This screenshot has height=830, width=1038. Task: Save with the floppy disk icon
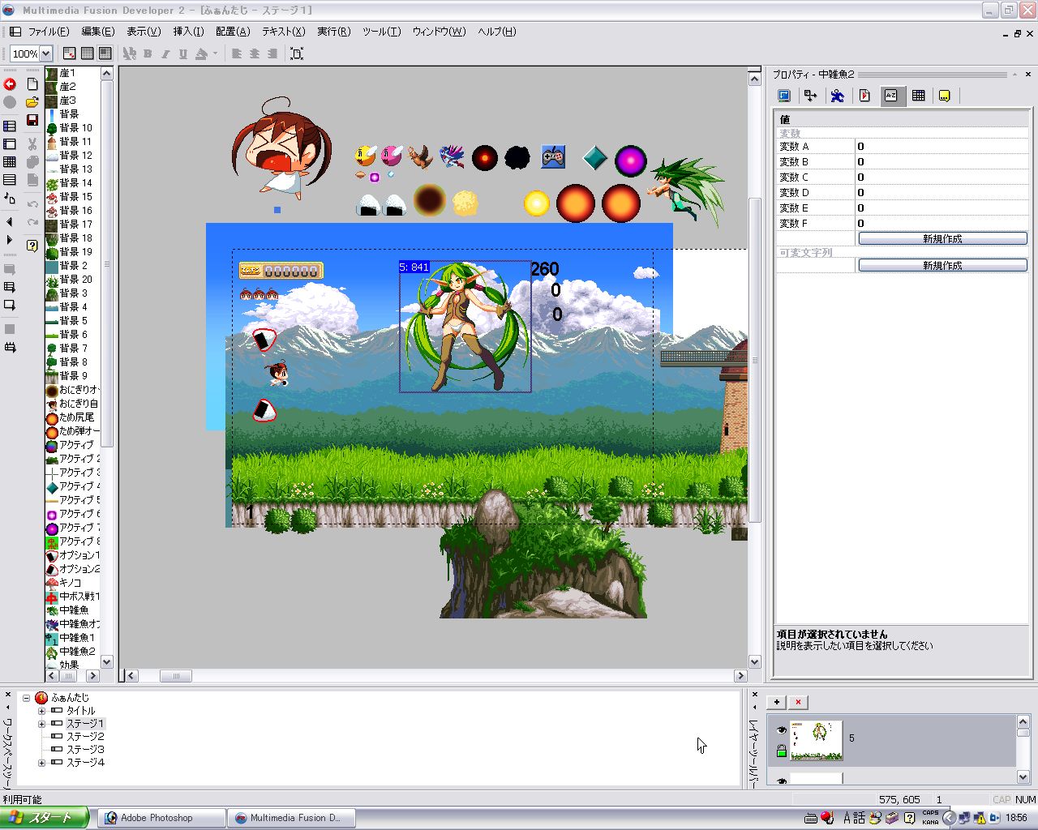32,120
